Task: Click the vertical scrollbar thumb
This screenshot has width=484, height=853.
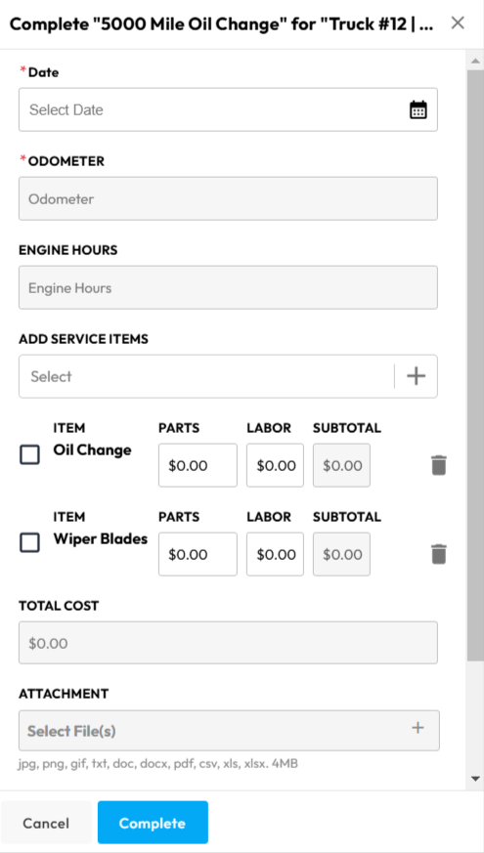Action: (475, 365)
